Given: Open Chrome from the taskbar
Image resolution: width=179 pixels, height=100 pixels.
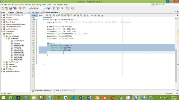Looking at the screenshot, I should (120, 97).
